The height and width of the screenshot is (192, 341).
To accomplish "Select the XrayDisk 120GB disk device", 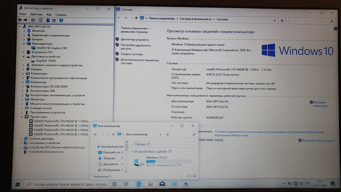I will 45,61.
